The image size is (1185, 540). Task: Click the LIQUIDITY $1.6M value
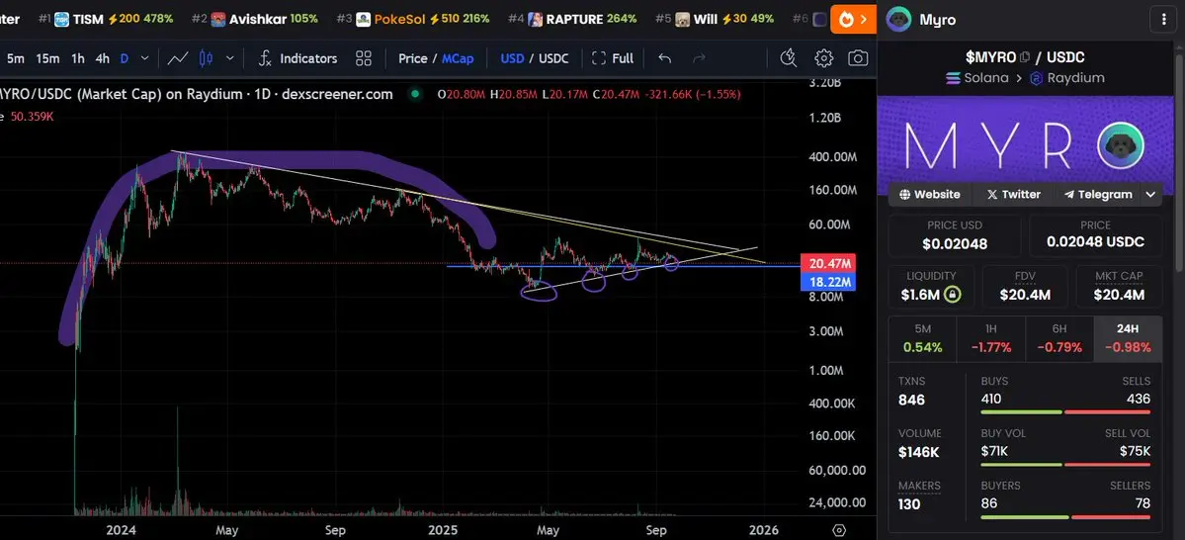[922, 295]
